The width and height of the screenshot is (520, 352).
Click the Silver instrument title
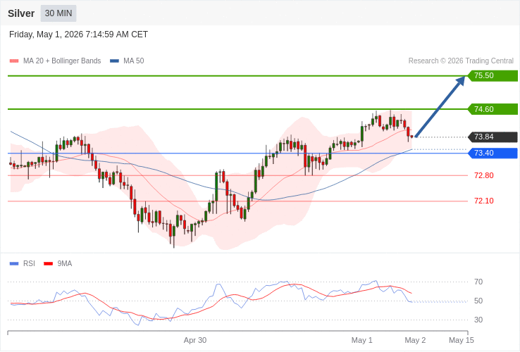tap(21, 13)
